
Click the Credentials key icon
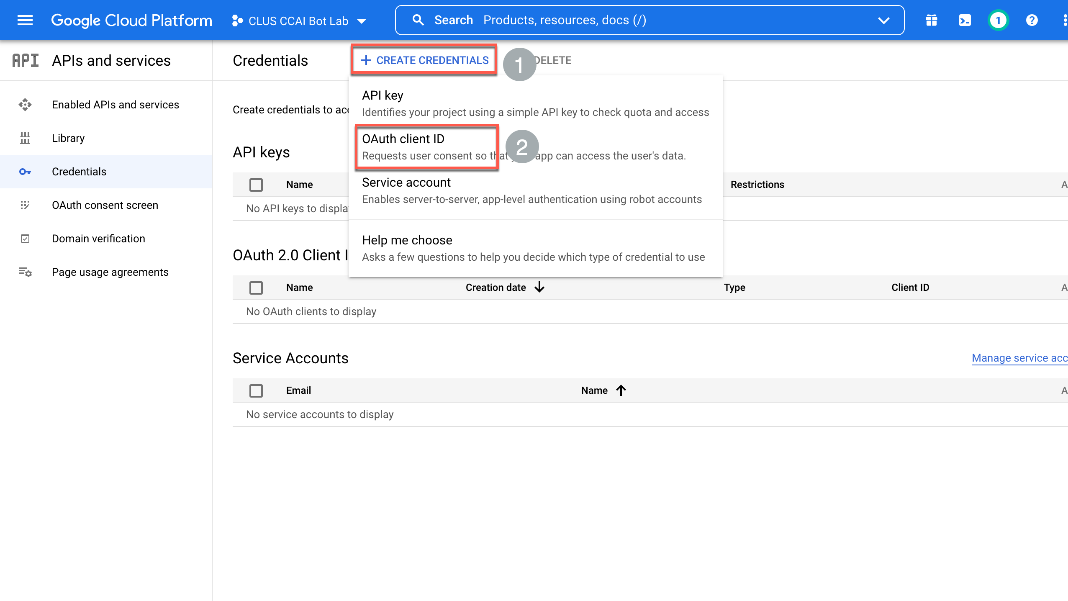tap(25, 172)
